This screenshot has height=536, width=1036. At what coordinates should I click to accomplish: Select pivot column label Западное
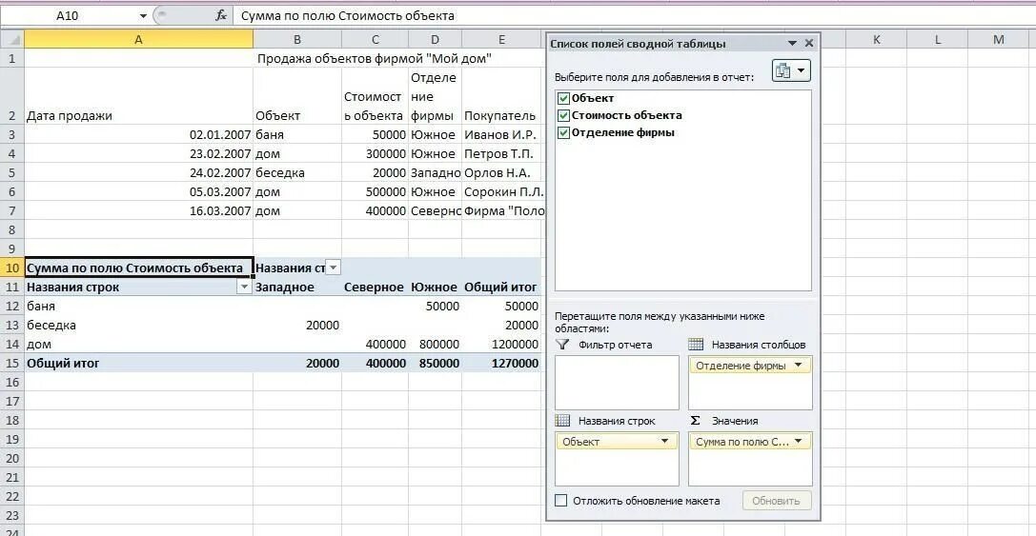[297, 288]
